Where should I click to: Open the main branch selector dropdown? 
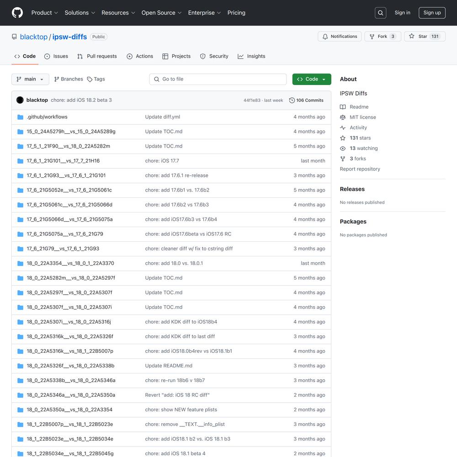click(x=30, y=79)
